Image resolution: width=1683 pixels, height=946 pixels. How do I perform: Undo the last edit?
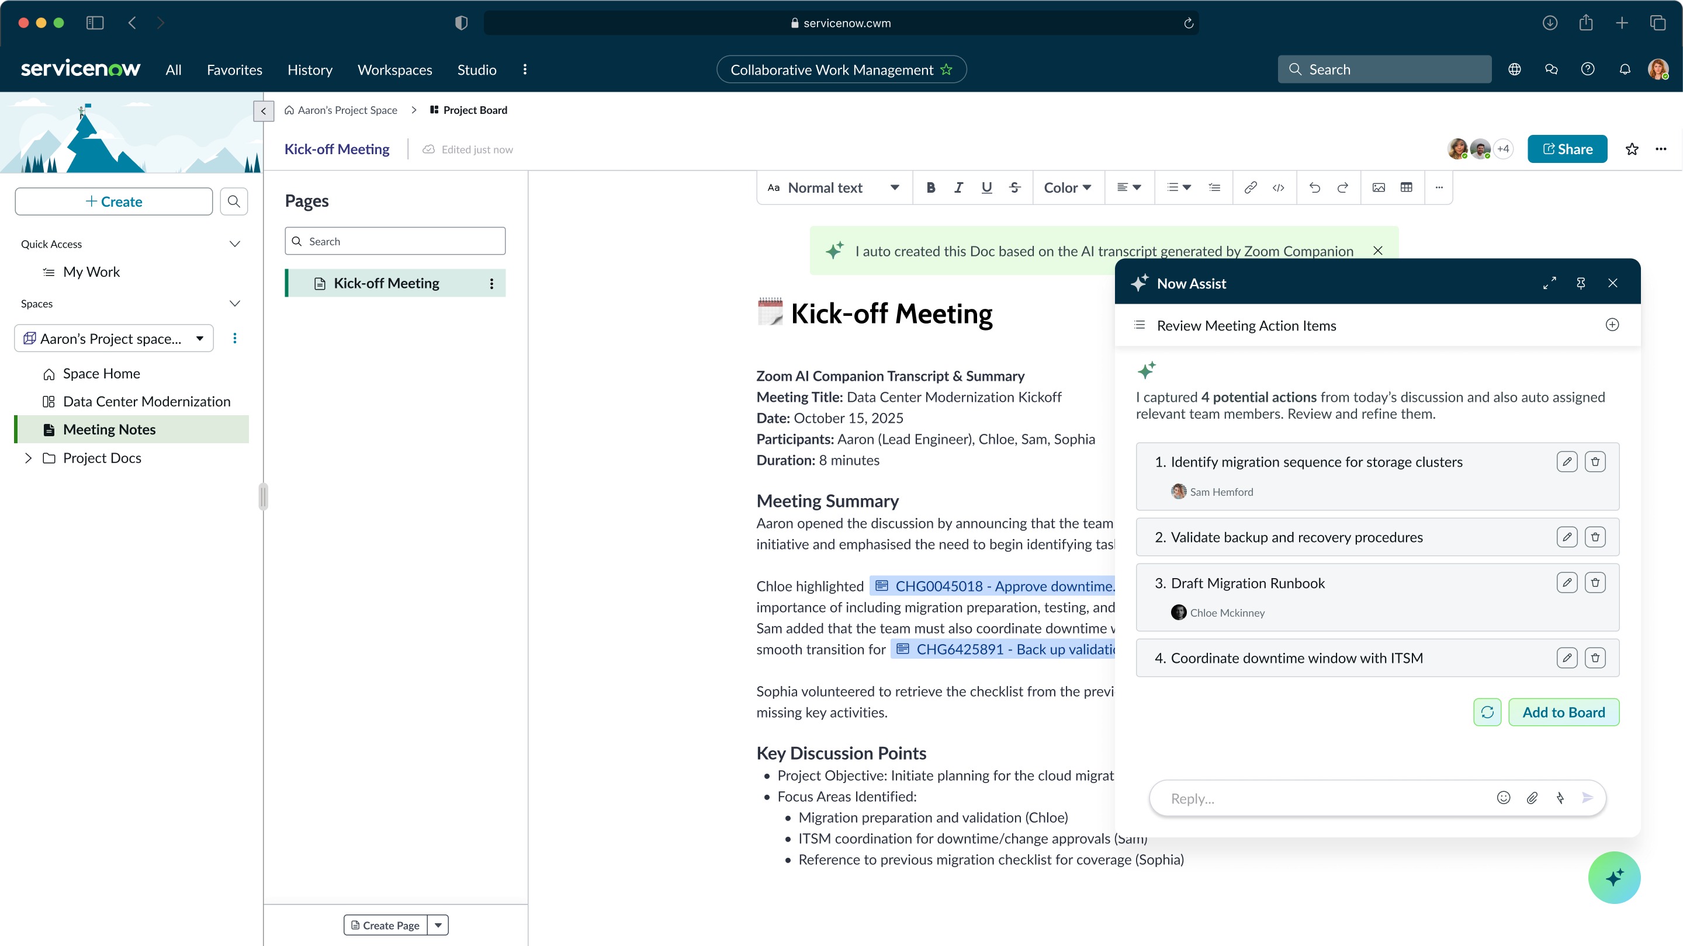coord(1314,188)
